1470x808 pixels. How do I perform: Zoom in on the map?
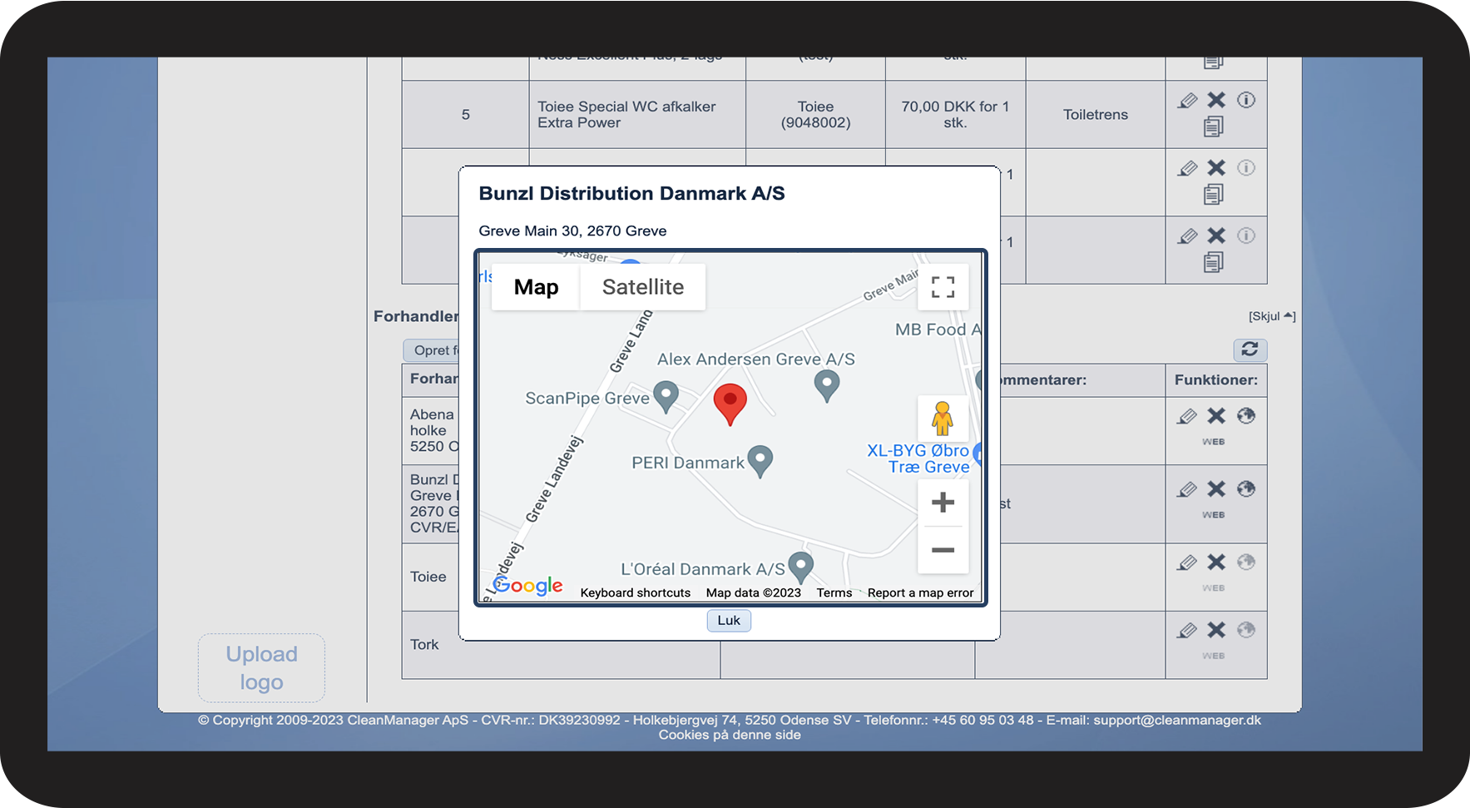pos(943,503)
